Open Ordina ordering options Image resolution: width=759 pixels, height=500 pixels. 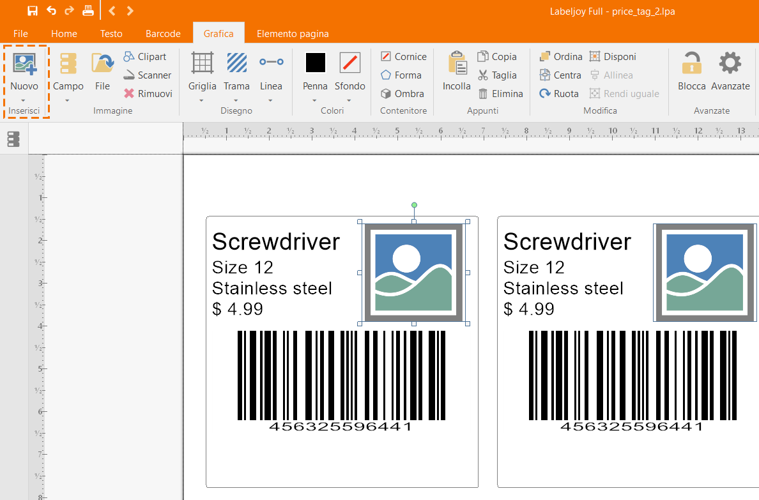click(560, 57)
